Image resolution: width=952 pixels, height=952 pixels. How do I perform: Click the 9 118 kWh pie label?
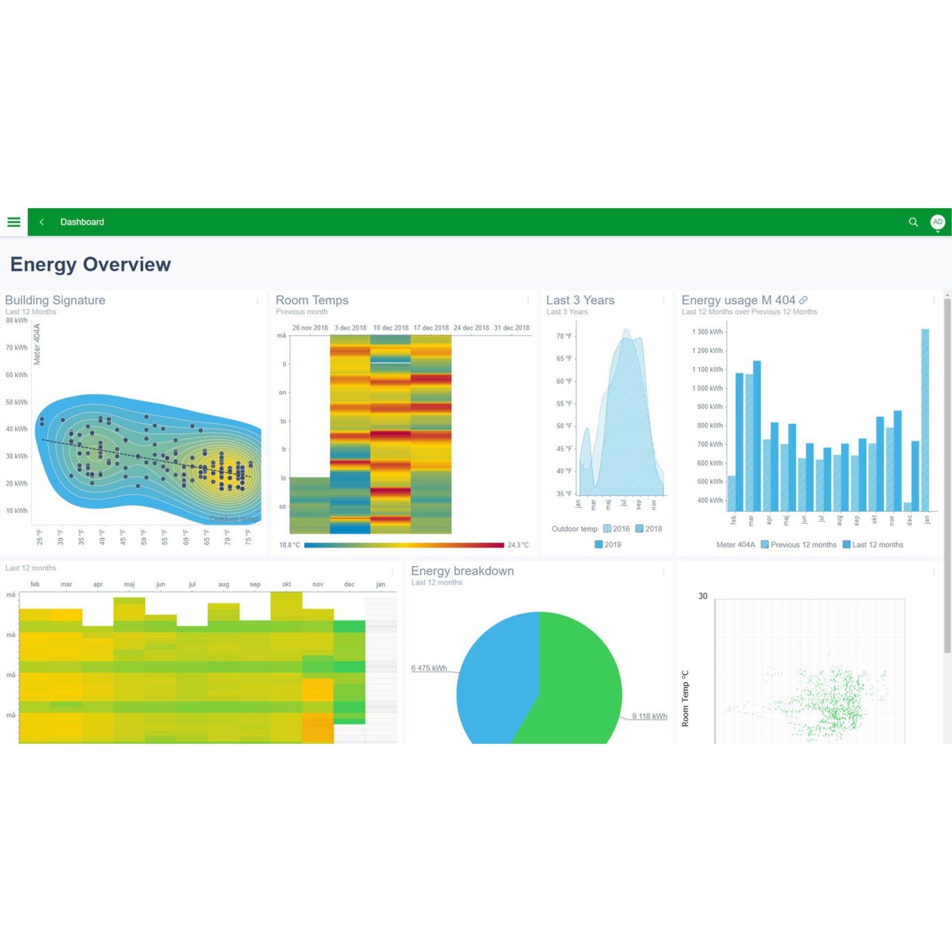pyautogui.click(x=650, y=716)
